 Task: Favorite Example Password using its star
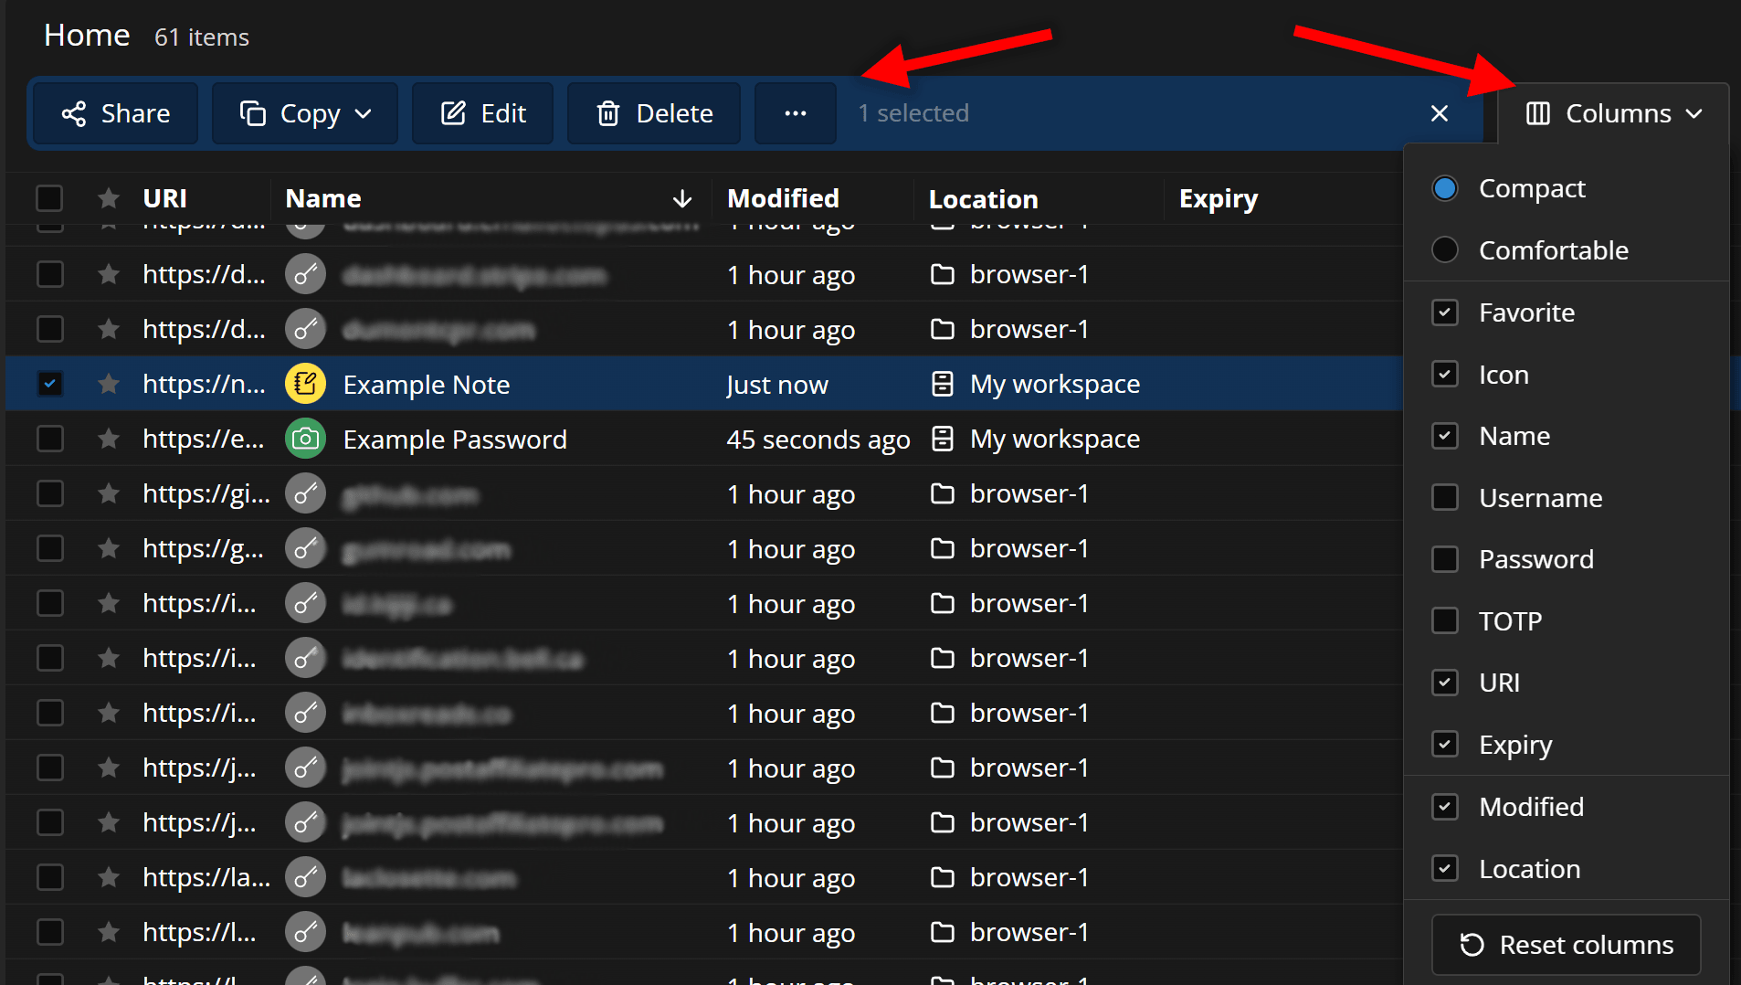coord(109,439)
